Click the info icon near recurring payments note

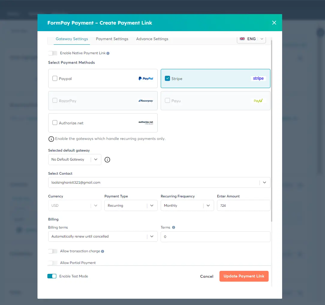tap(51, 139)
